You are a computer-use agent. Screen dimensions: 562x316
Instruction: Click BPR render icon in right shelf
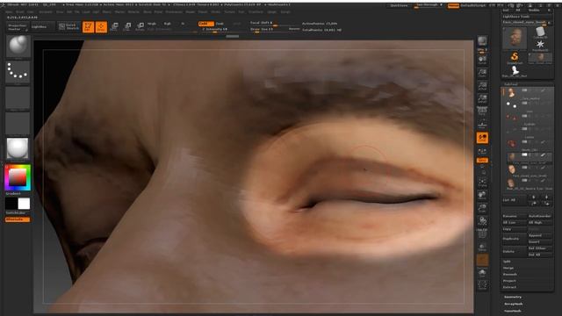482,42
